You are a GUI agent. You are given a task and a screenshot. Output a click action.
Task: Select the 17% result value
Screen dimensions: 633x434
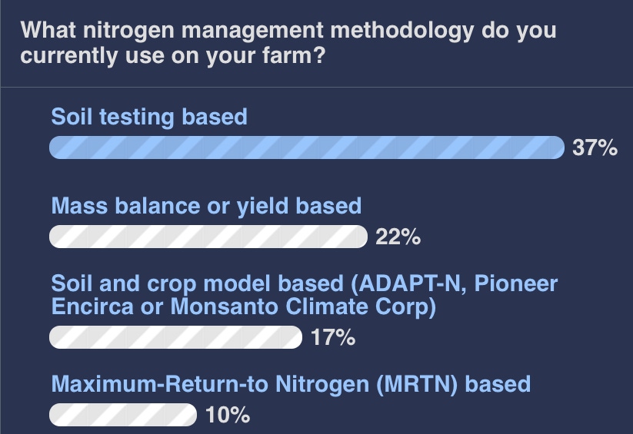333,337
